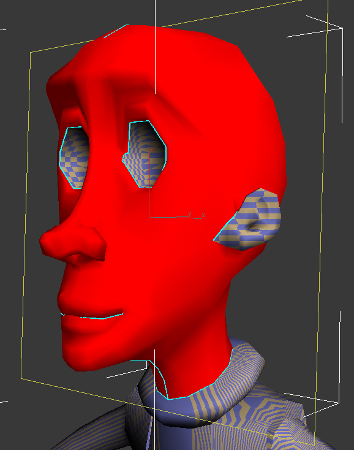Pick the cyan edge at top of head

coord(116,31)
